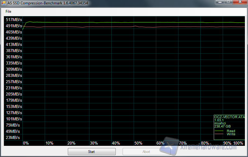Image resolution: width=248 pixels, height=157 pixels.
Task: Click the OCZ-VECTOR ATA drive name
Action: click(x=230, y=117)
